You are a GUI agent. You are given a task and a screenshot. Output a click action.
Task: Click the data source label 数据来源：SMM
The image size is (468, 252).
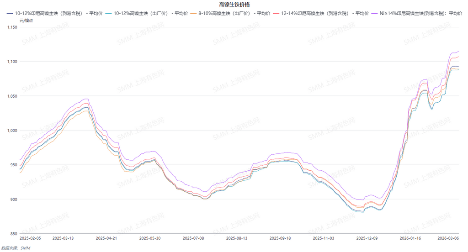point(16,248)
